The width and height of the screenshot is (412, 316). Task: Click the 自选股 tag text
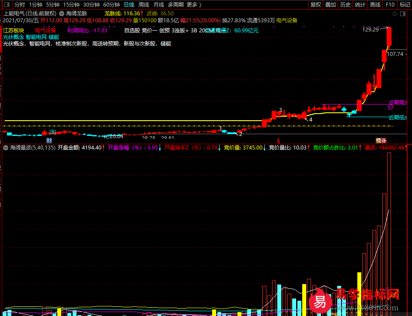click(x=132, y=31)
